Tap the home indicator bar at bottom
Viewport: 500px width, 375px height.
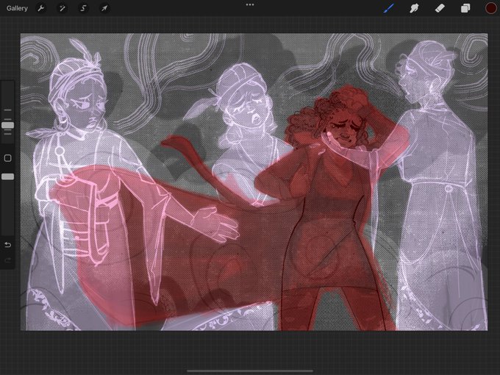tap(250, 371)
